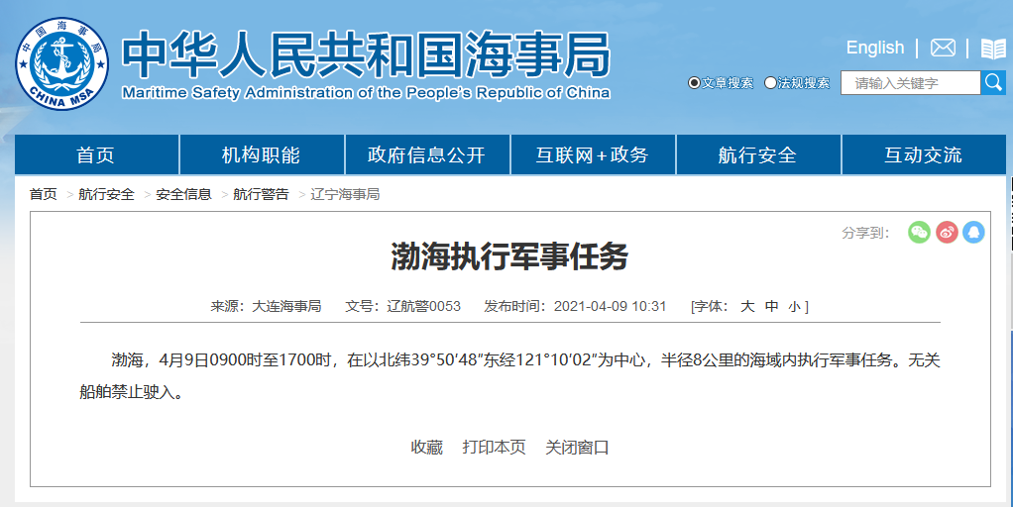Set font size to 大
The image size is (1013, 507).
747,307
